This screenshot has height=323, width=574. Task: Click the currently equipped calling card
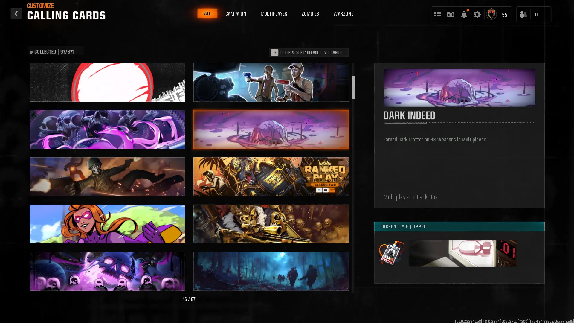pyautogui.click(x=462, y=253)
